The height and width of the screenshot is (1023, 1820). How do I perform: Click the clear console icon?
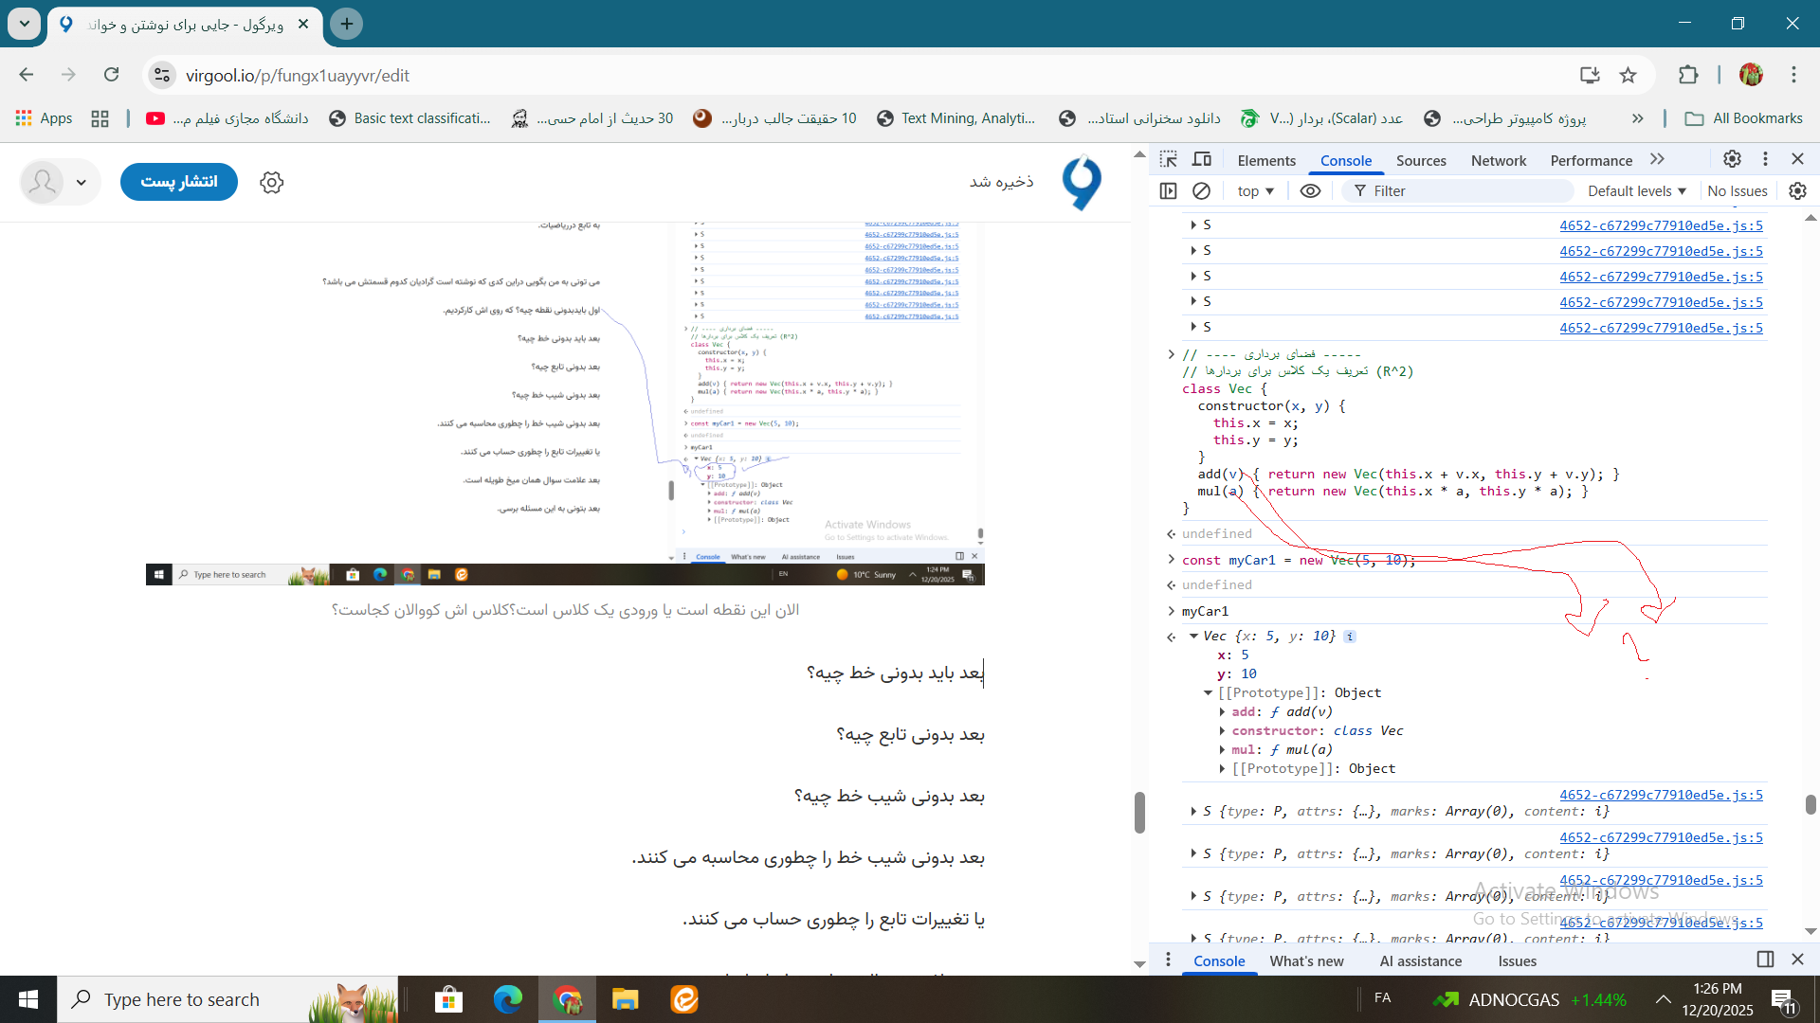pyautogui.click(x=1201, y=190)
